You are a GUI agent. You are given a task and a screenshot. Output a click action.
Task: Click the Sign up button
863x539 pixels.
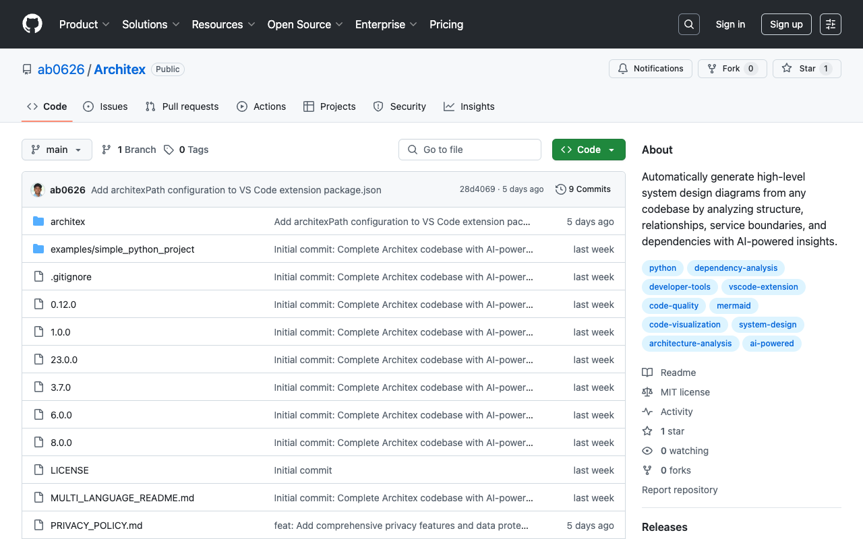point(786,24)
